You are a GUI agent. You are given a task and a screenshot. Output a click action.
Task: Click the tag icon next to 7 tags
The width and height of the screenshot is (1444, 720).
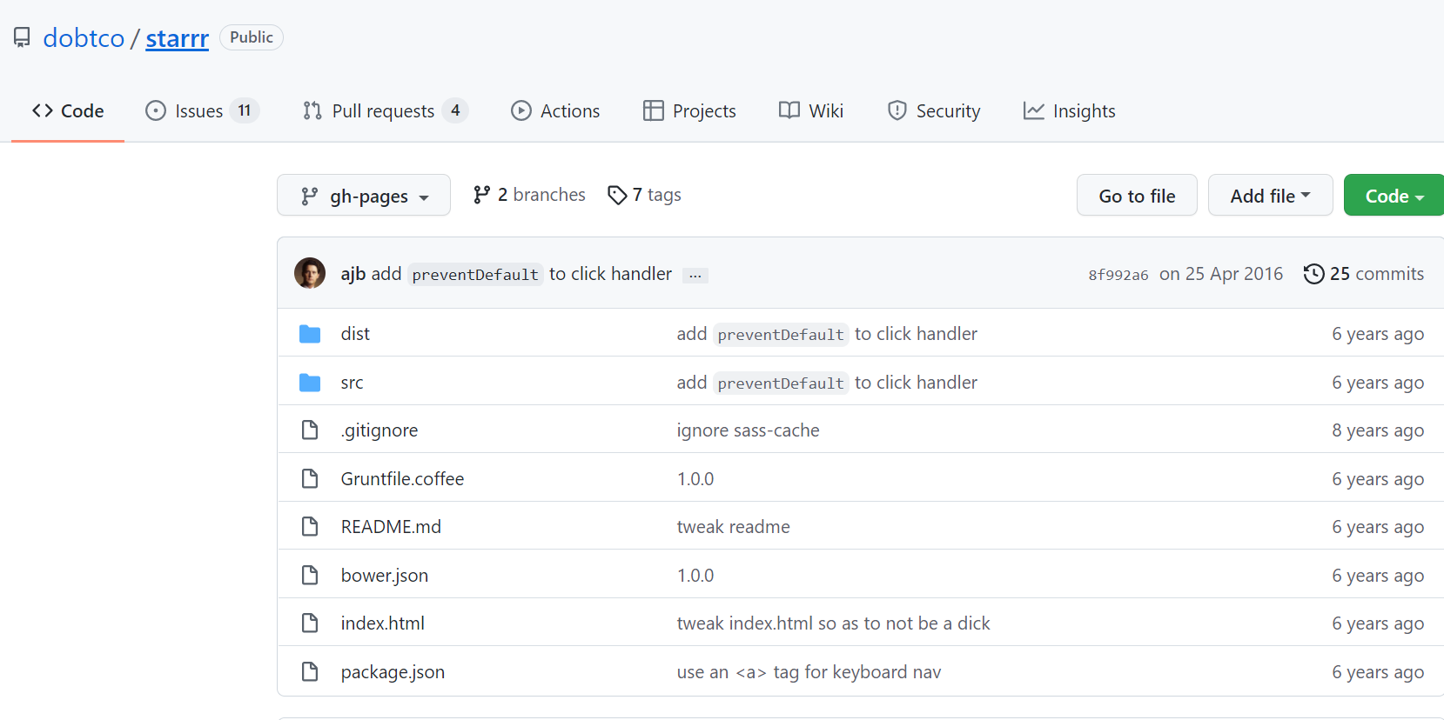[x=617, y=195]
